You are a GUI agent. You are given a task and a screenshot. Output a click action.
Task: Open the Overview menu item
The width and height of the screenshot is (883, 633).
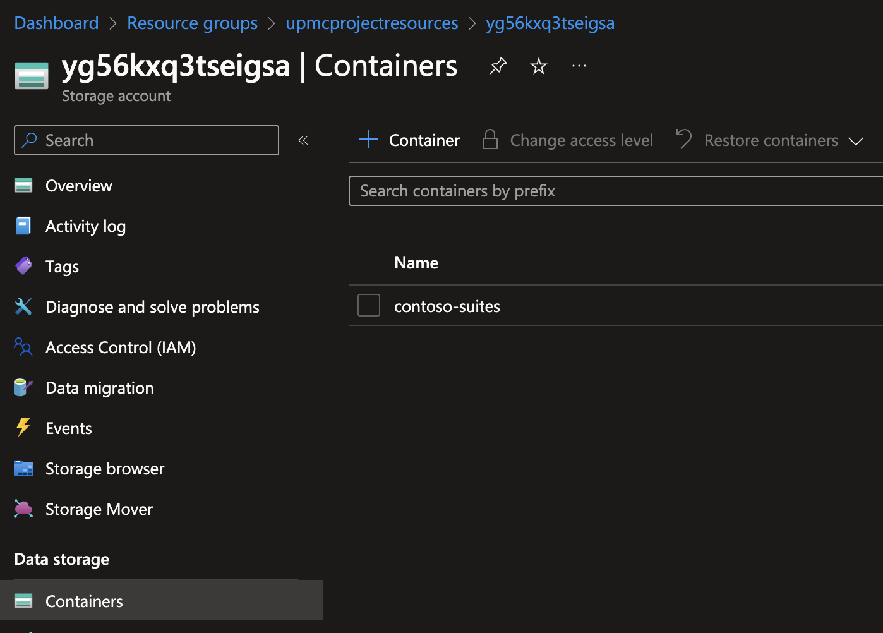(x=78, y=186)
